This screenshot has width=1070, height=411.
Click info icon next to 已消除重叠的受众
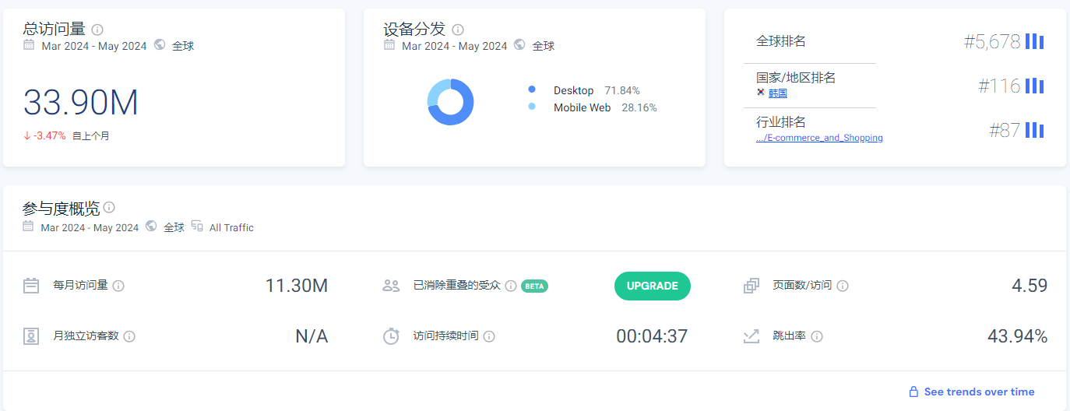[511, 286]
